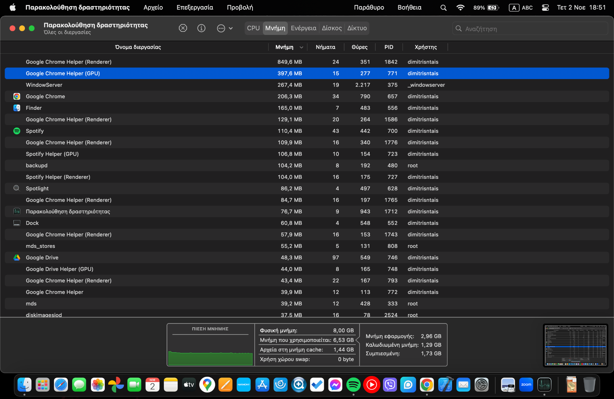Select the Google Drive process icon in list
614x399 pixels.
tap(17, 257)
